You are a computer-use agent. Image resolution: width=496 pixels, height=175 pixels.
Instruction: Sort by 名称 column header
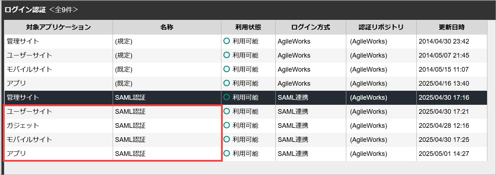pos(167,27)
